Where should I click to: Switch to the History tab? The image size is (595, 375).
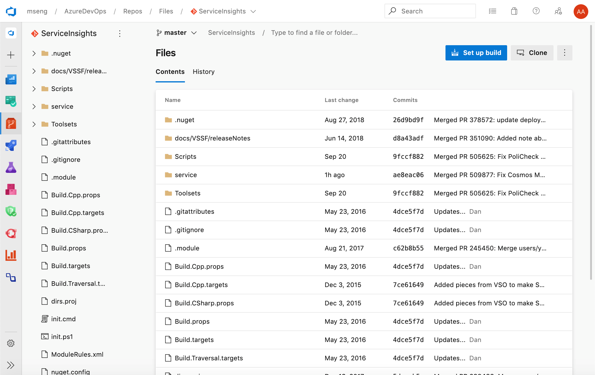pyautogui.click(x=204, y=72)
